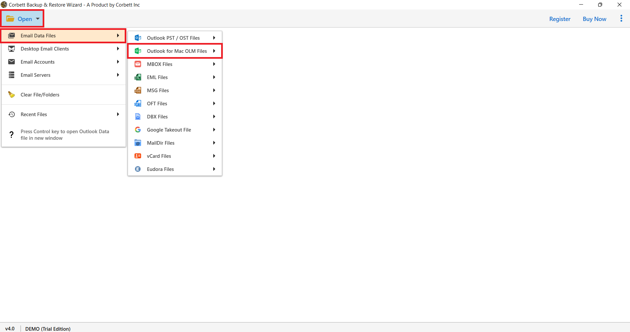The height and width of the screenshot is (332, 630).
Task: Choose Clear File/Folders from the menu
Action: (64, 94)
